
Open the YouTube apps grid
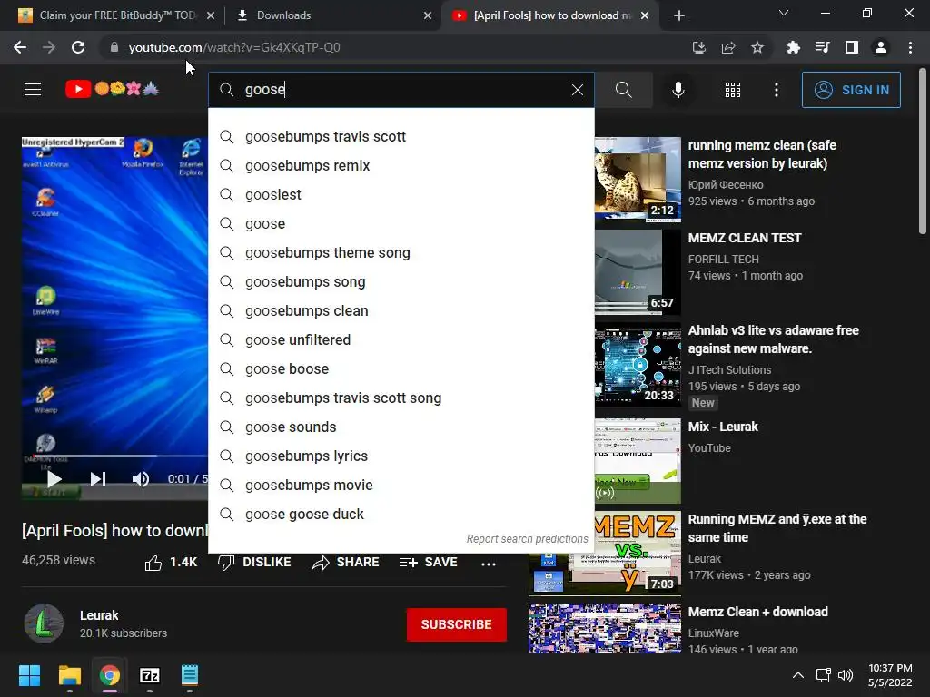click(733, 90)
